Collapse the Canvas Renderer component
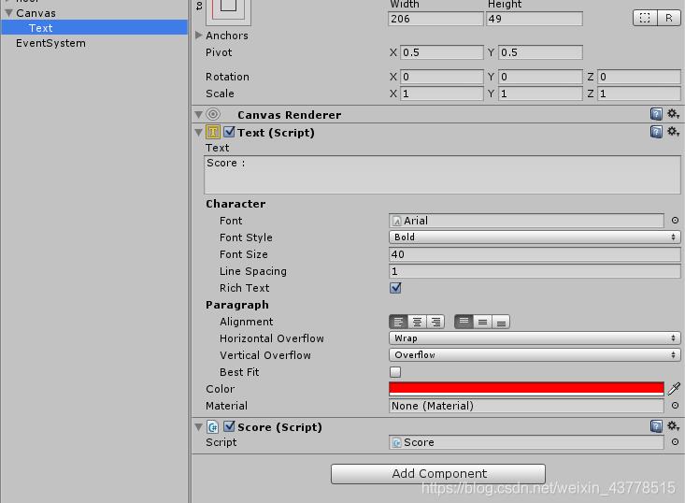The image size is (685, 503). (x=199, y=114)
